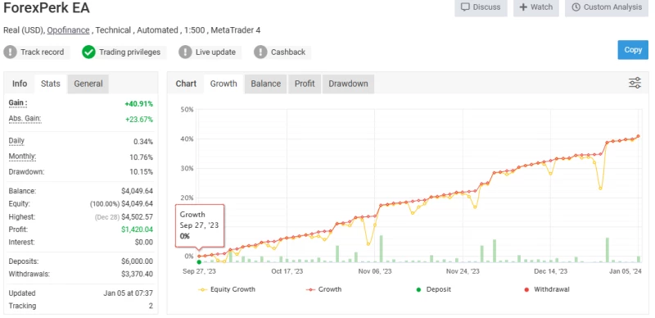Click the deposits value $6,000.00
Viewport: 655px width, 318px height.
(137, 261)
